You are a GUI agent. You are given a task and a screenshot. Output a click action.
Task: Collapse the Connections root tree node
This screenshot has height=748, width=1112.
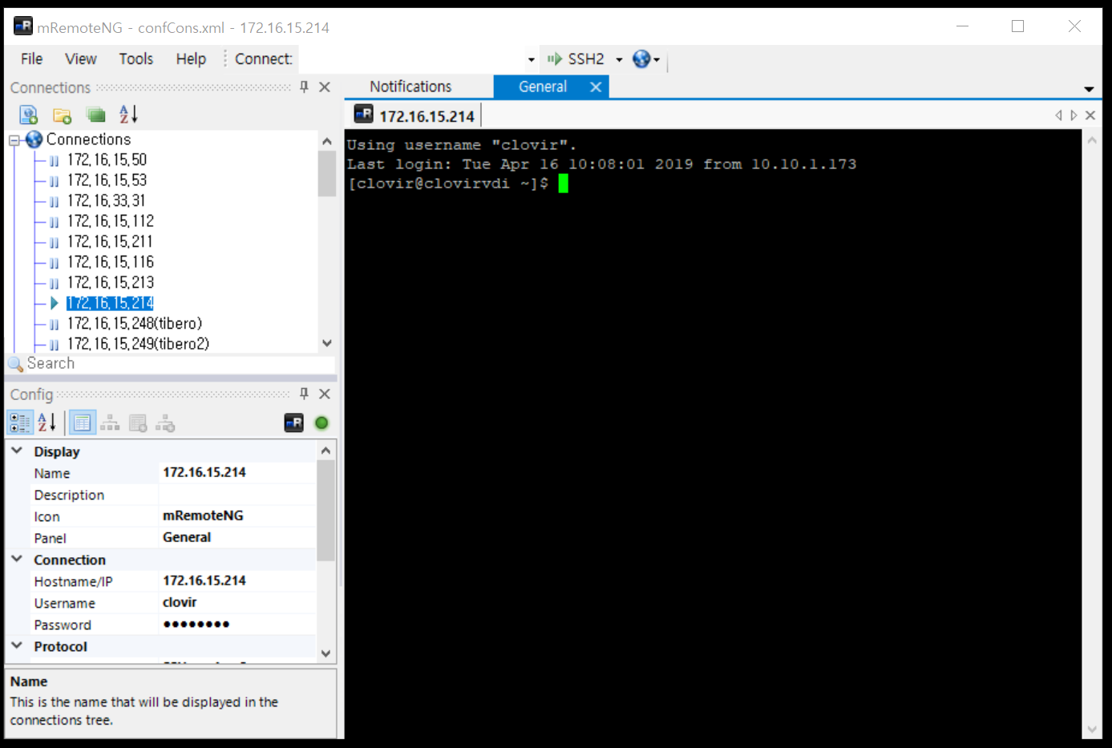click(14, 140)
